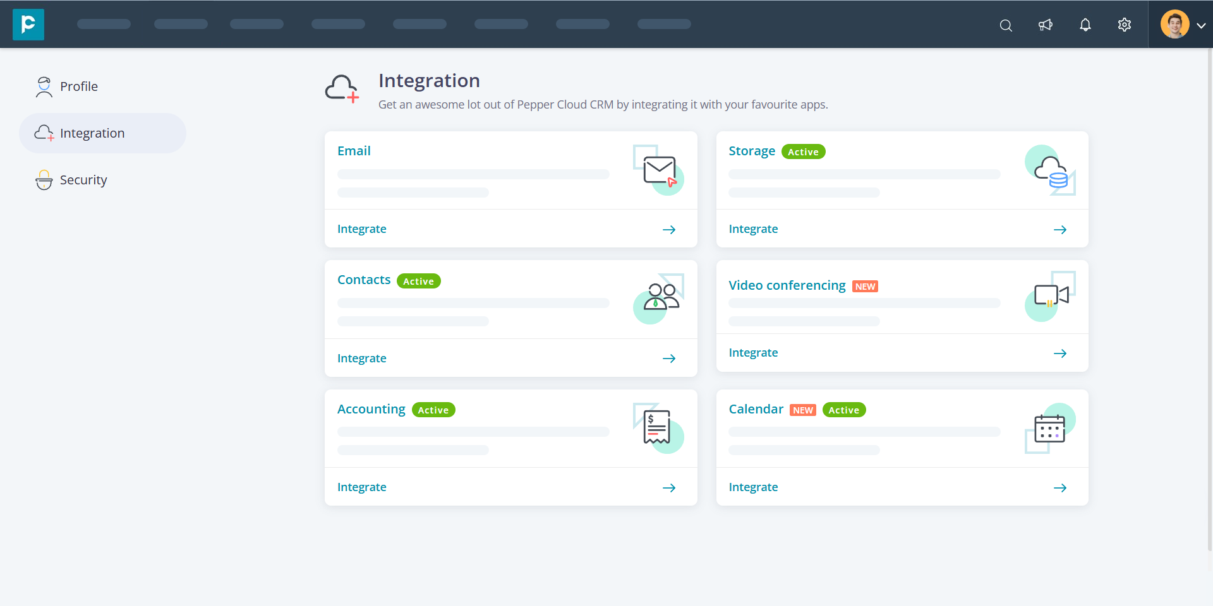
Task: Click the Accounting card title
Action: click(x=371, y=410)
